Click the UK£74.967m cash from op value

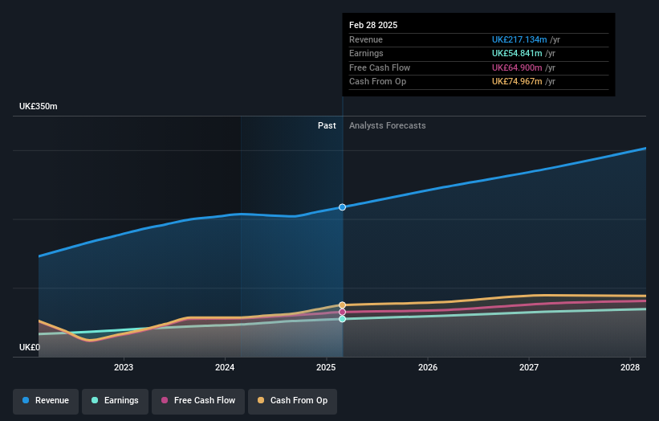[x=517, y=82]
